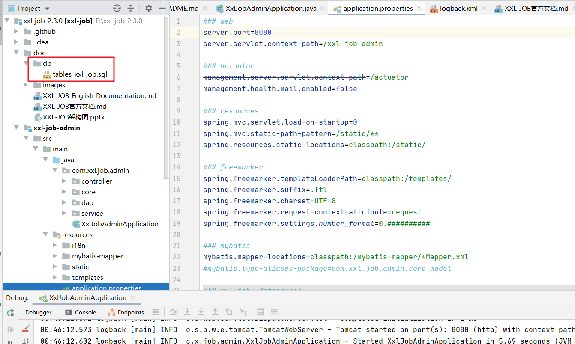Select com.xxl.job.admin package

[x=100, y=170]
